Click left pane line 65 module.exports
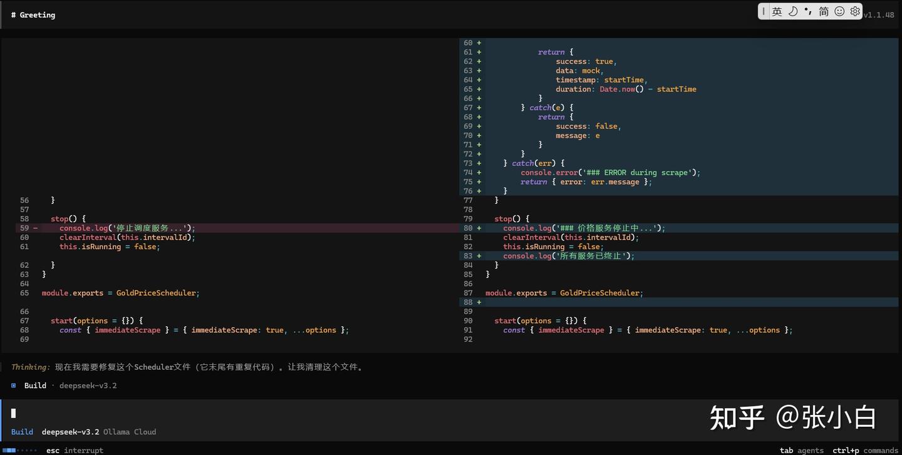 coord(121,293)
